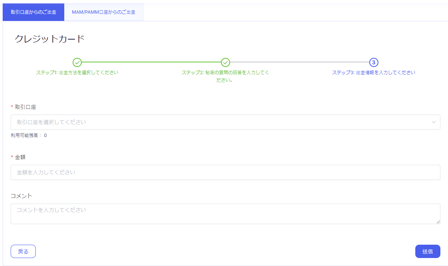Click into the コメント text area
448x266 pixels.
click(225, 213)
